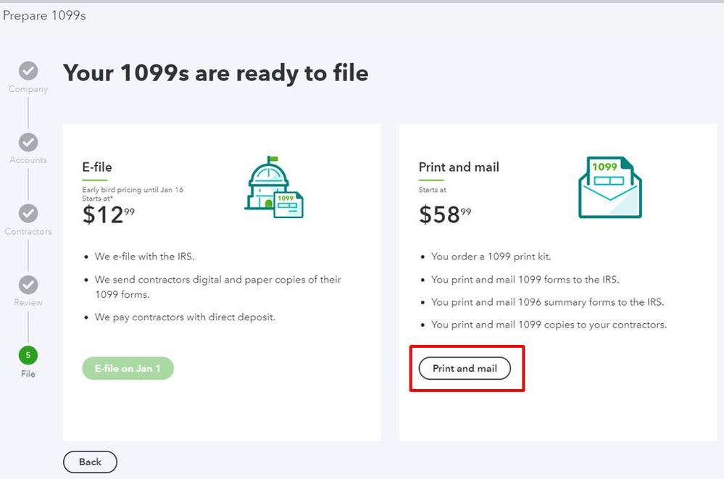Click the E-file on Jan 1 button
This screenshot has height=479, width=724.
point(128,368)
